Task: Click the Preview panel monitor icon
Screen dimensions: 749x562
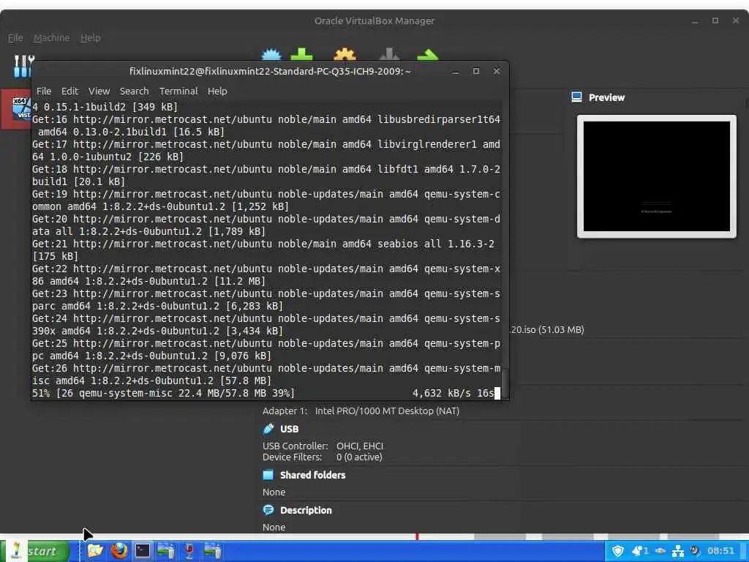Action: click(x=576, y=97)
